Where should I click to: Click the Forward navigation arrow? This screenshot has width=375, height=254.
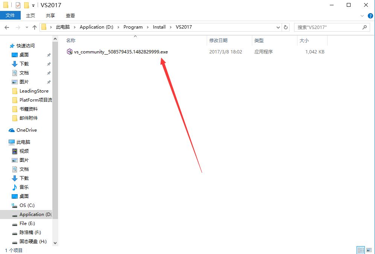click(18, 27)
